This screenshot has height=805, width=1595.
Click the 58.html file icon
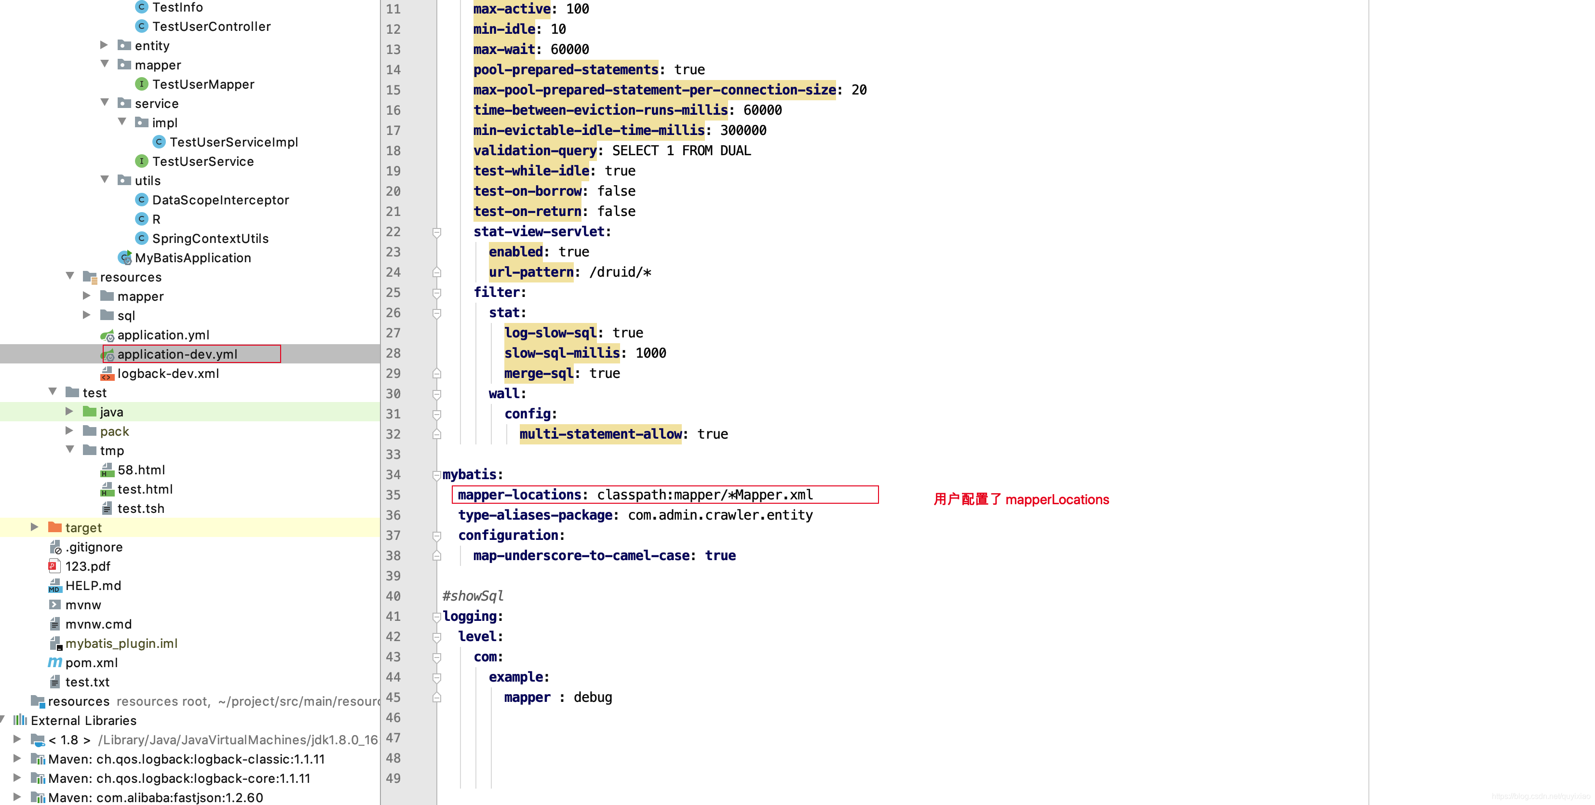107,470
